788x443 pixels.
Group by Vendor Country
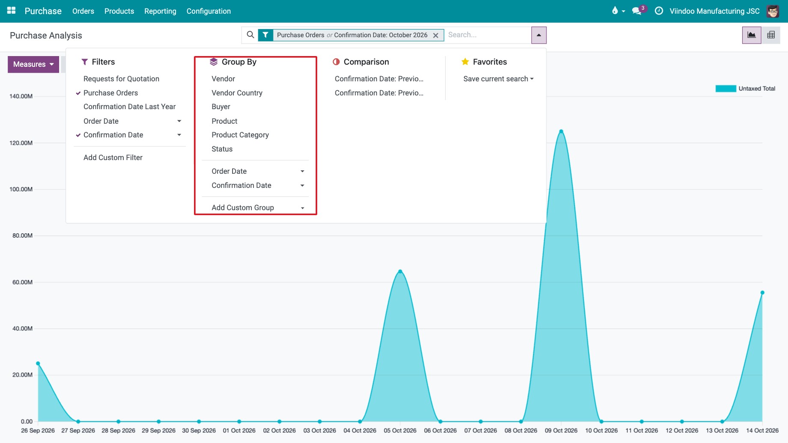[237, 93]
